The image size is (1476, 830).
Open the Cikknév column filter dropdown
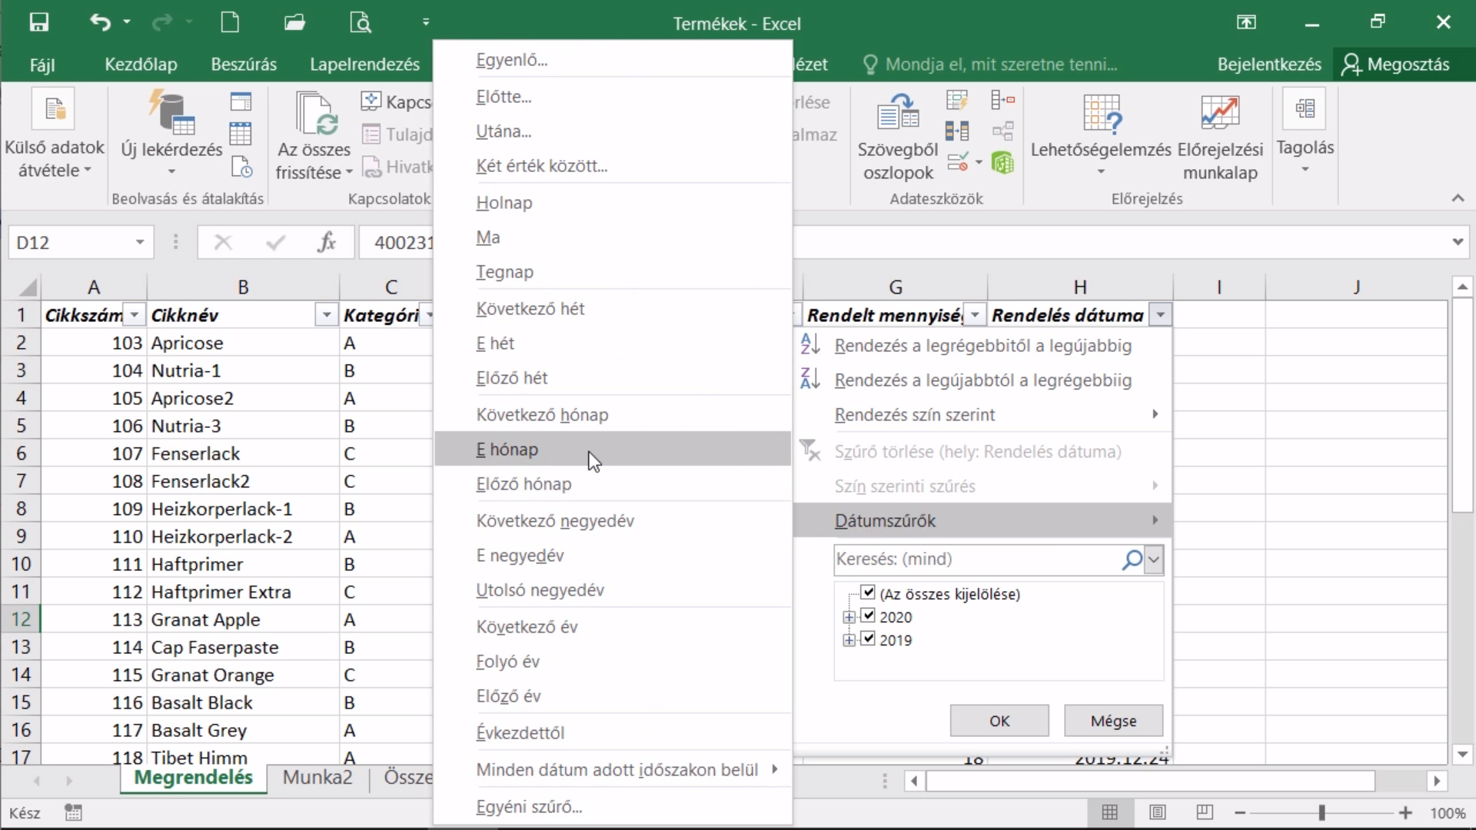[327, 315]
